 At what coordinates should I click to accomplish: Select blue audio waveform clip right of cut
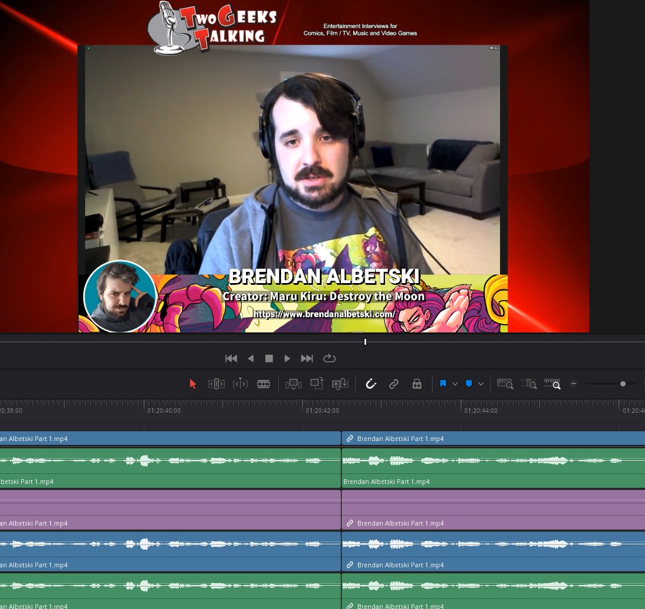coord(493,551)
